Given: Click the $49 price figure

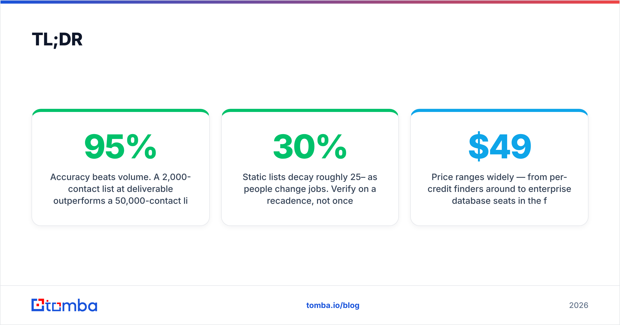Looking at the screenshot, I should click(x=500, y=147).
